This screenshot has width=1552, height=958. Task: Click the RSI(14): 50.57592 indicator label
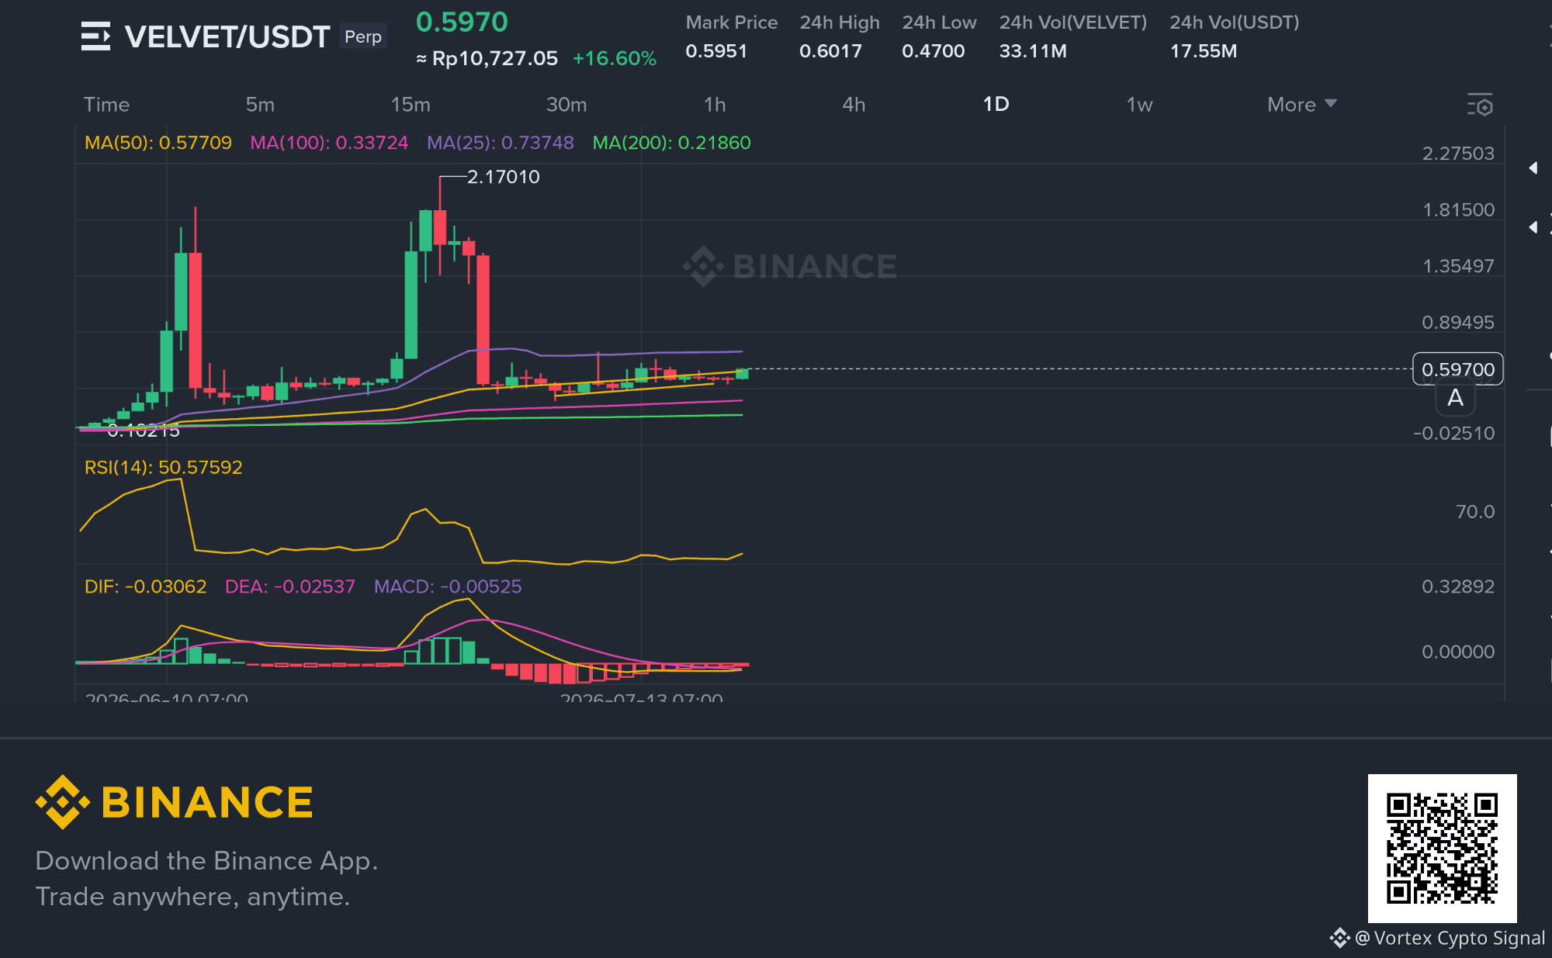[163, 467]
